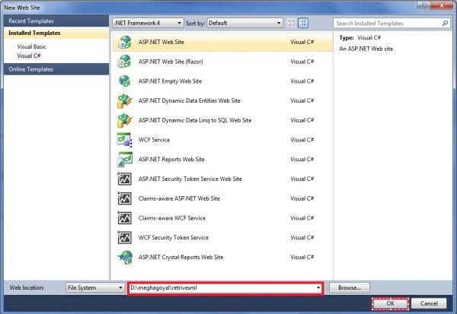
Task: Click the OK button
Action: [x=390, y=303]
